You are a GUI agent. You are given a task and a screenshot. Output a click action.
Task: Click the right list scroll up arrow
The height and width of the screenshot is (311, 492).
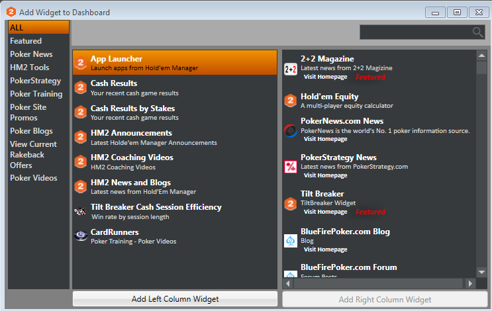(x=481, y=56)
